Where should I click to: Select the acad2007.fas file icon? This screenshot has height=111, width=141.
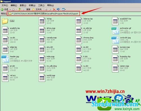(115, 21)
